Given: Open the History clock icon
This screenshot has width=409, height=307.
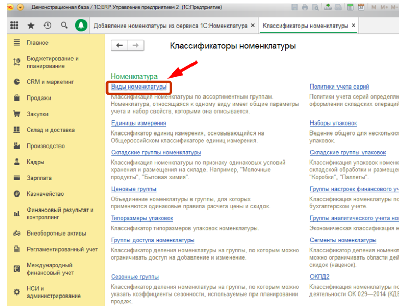Looking at the screenshot, I should tap(47, 26).
